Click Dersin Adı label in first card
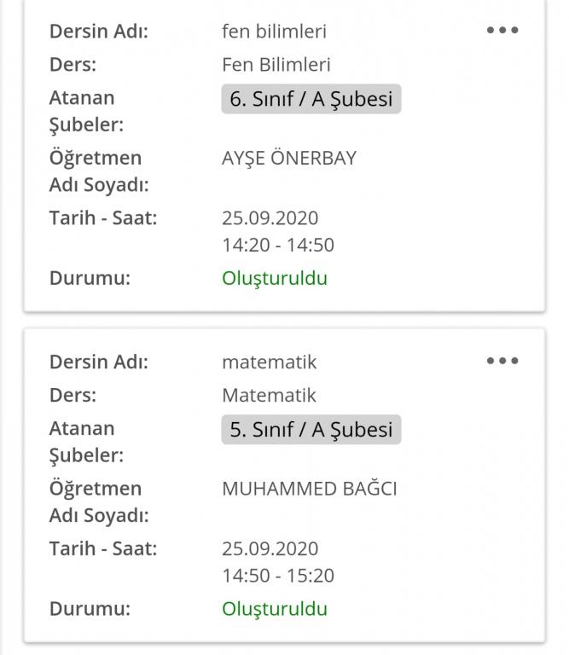 coord(98,32)
